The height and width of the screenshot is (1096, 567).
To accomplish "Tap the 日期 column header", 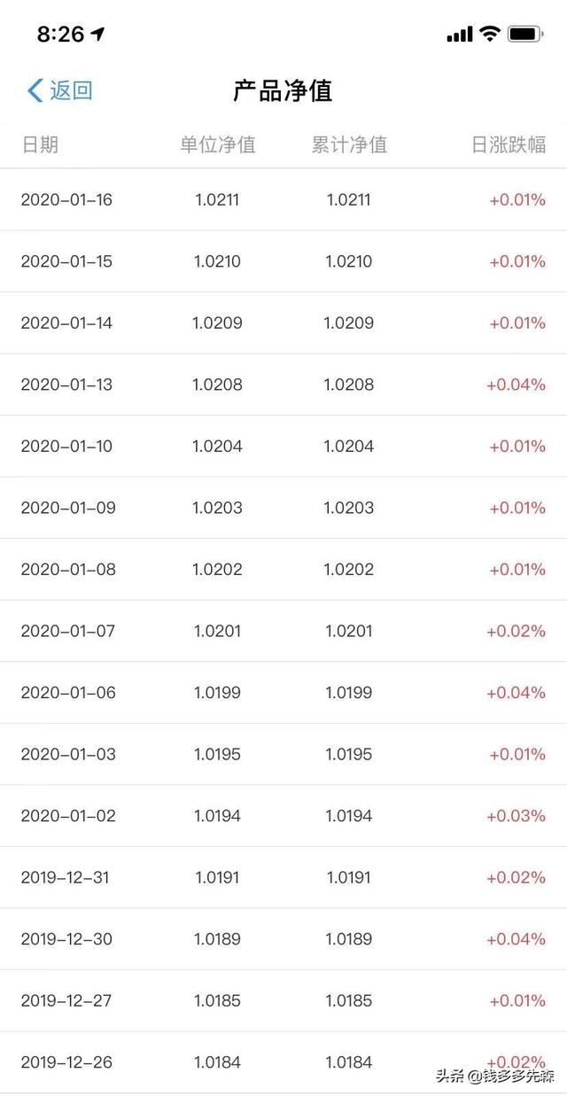I will [x=40, y=144].
